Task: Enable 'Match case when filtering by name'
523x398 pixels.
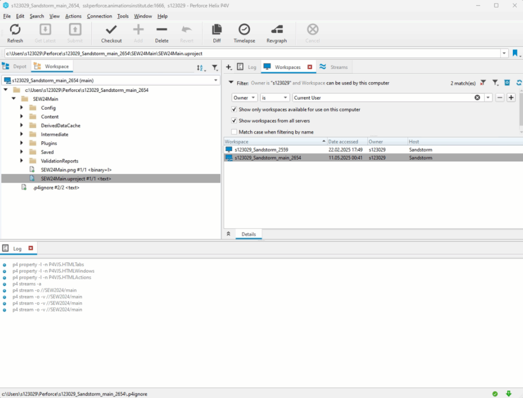Action: pos(234,132)
